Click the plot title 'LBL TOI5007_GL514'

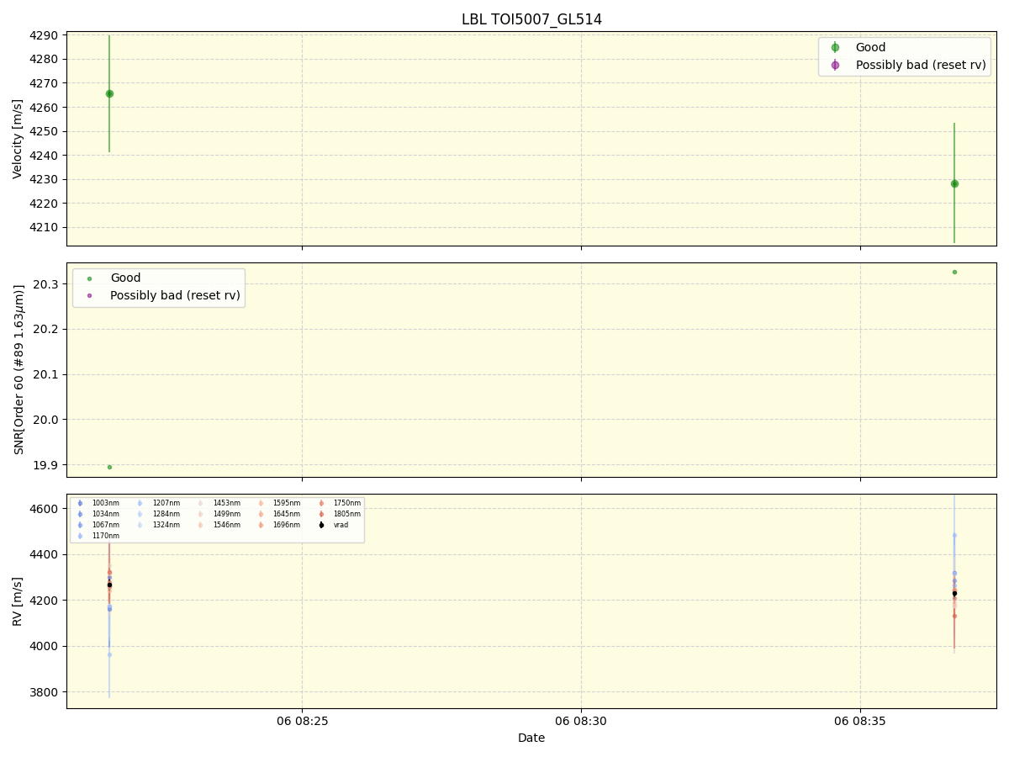point(531,19)
